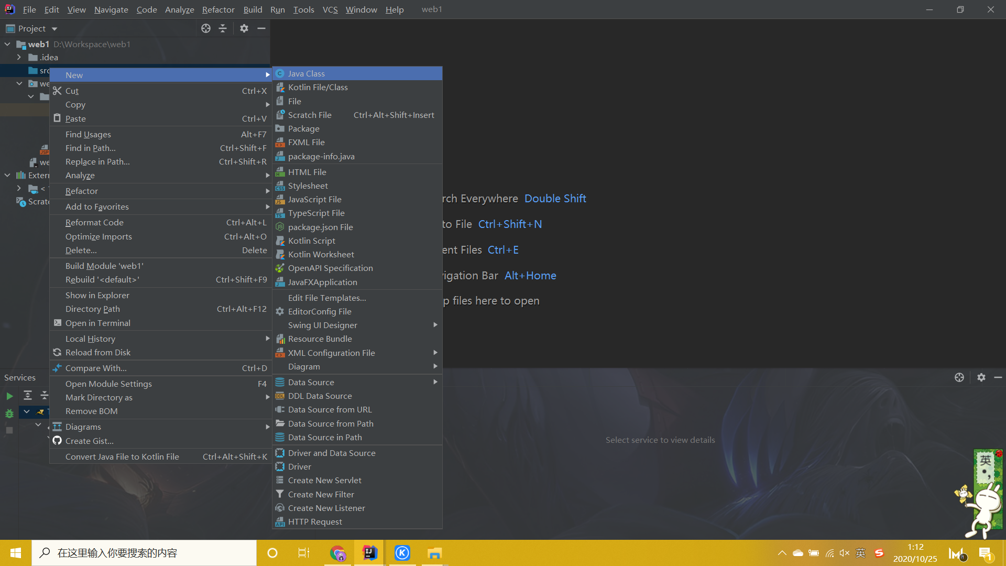The height and width of the screenshot is (566, 1006).
Task: Click the Project panel locate target icon
Action: coord(206,28)
